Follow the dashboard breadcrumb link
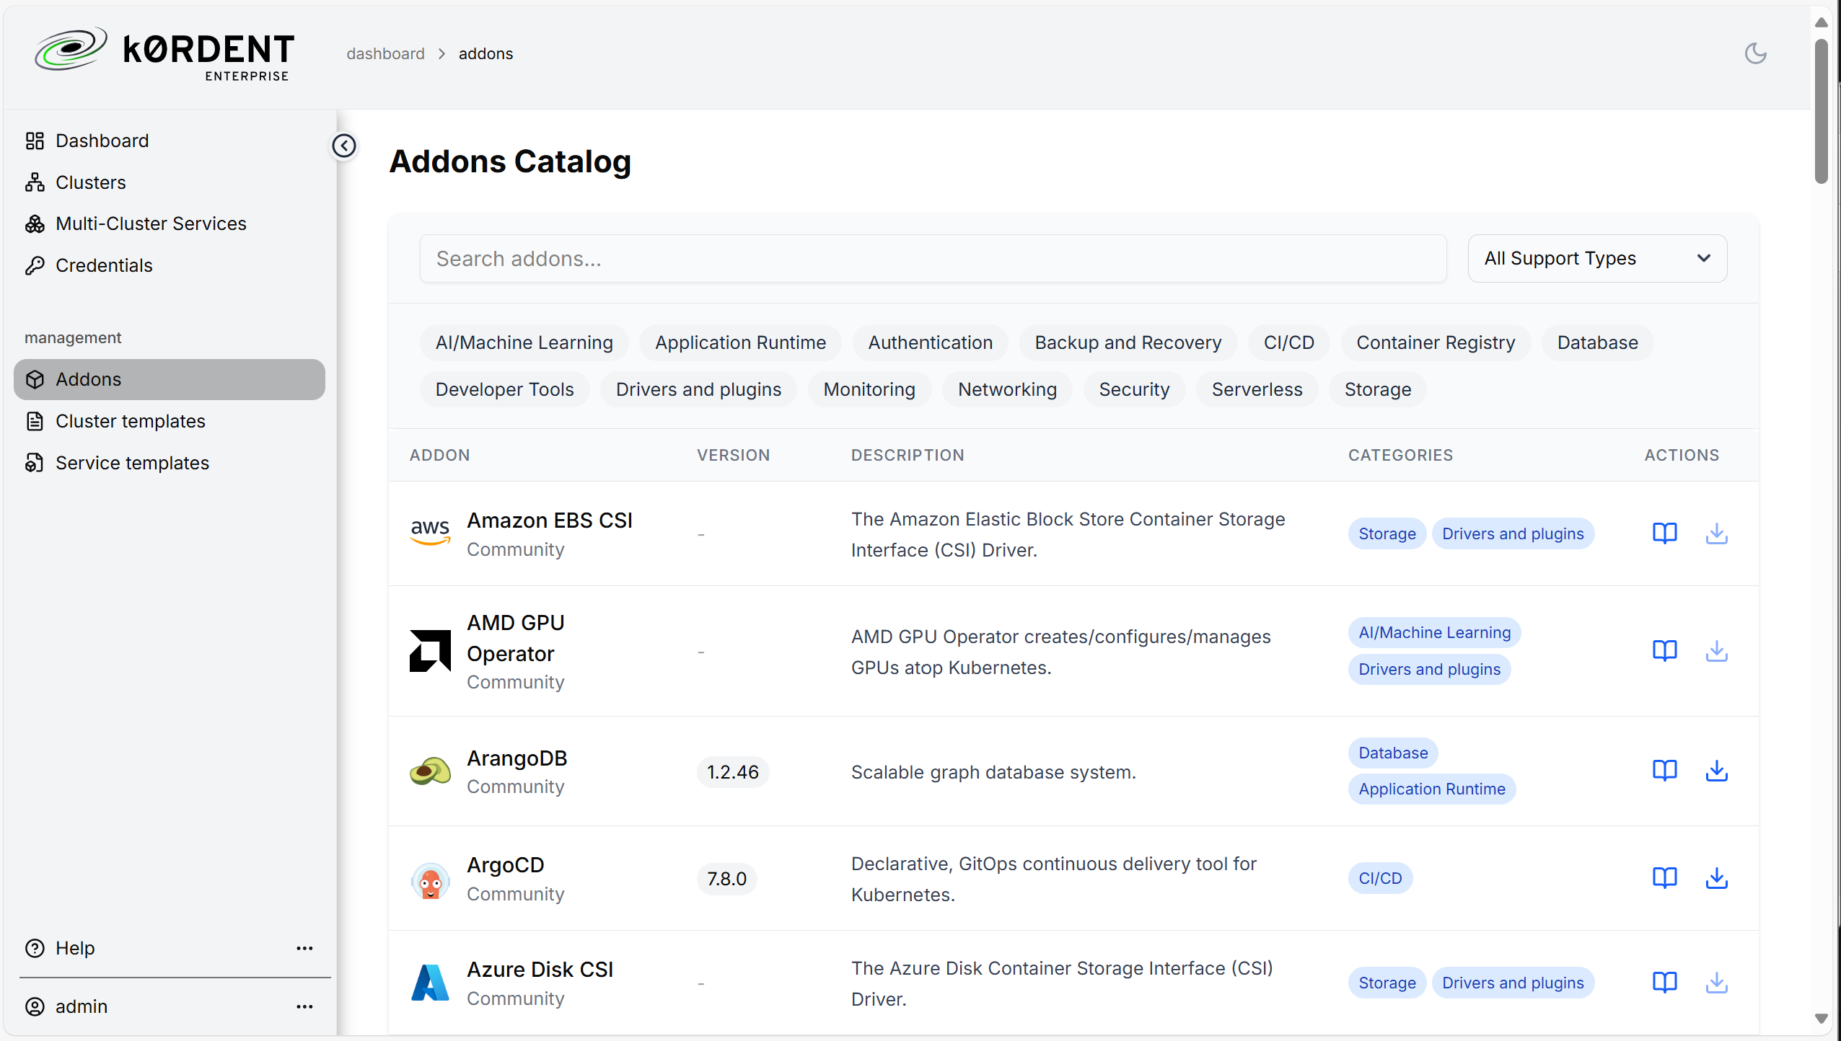This screenshot has width=1841, height=1041. [385, 54]
